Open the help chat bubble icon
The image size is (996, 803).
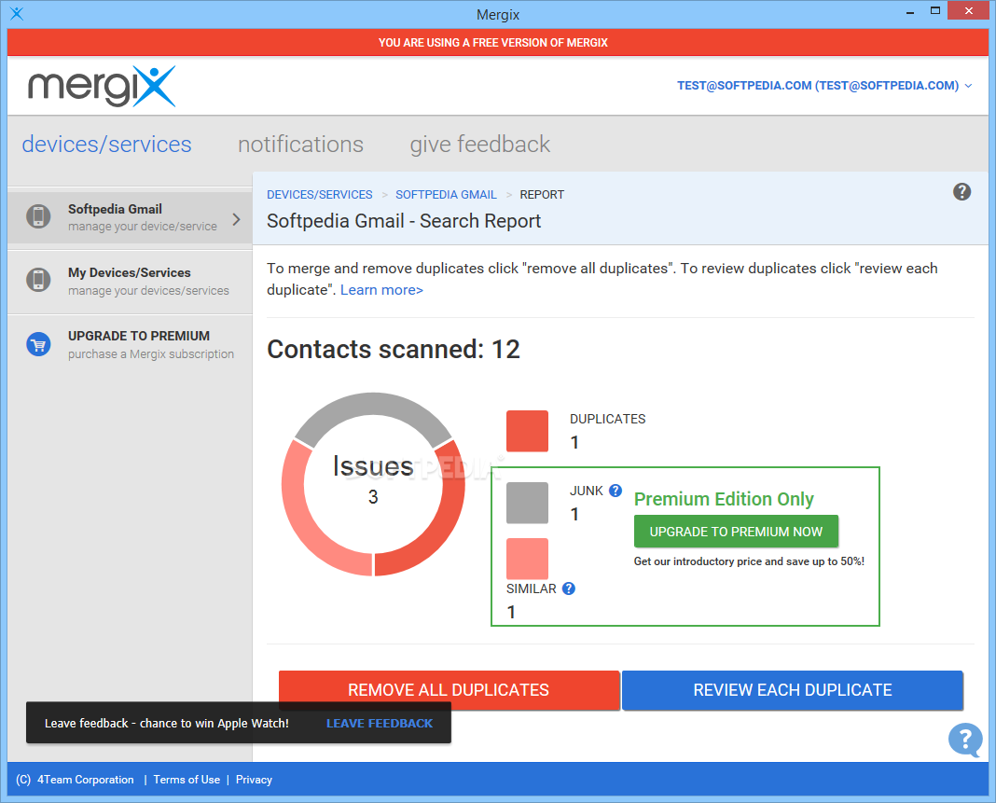pyautogui.click(x=965, y=741)
